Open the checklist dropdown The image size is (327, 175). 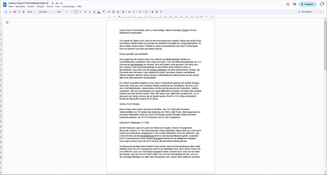click(135, 12)
